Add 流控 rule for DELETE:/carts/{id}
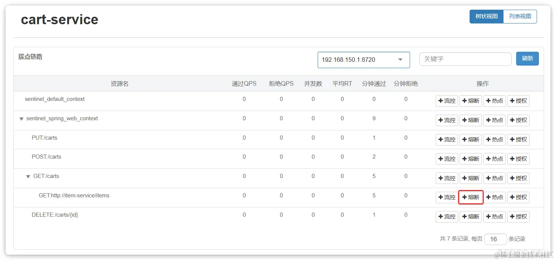This screenshot has width=556, height=261. pyautogui.click(x=447, y=217)
